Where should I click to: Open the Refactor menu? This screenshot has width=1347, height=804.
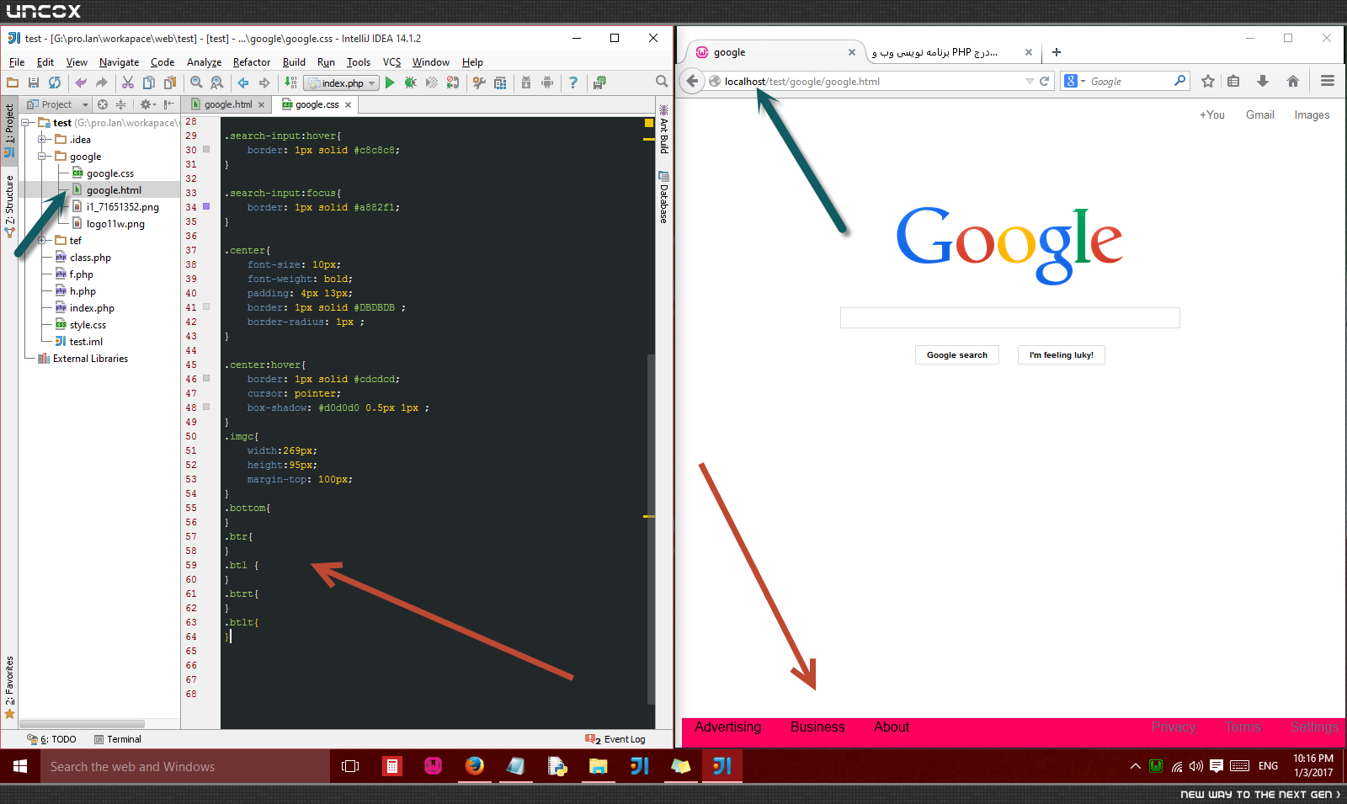[x=252, y=62]
